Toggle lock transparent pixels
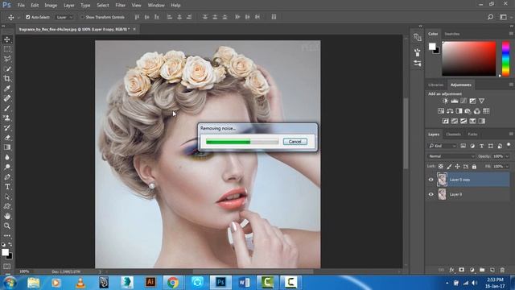This screenshot has width=515, height=290. click(441, 167)
